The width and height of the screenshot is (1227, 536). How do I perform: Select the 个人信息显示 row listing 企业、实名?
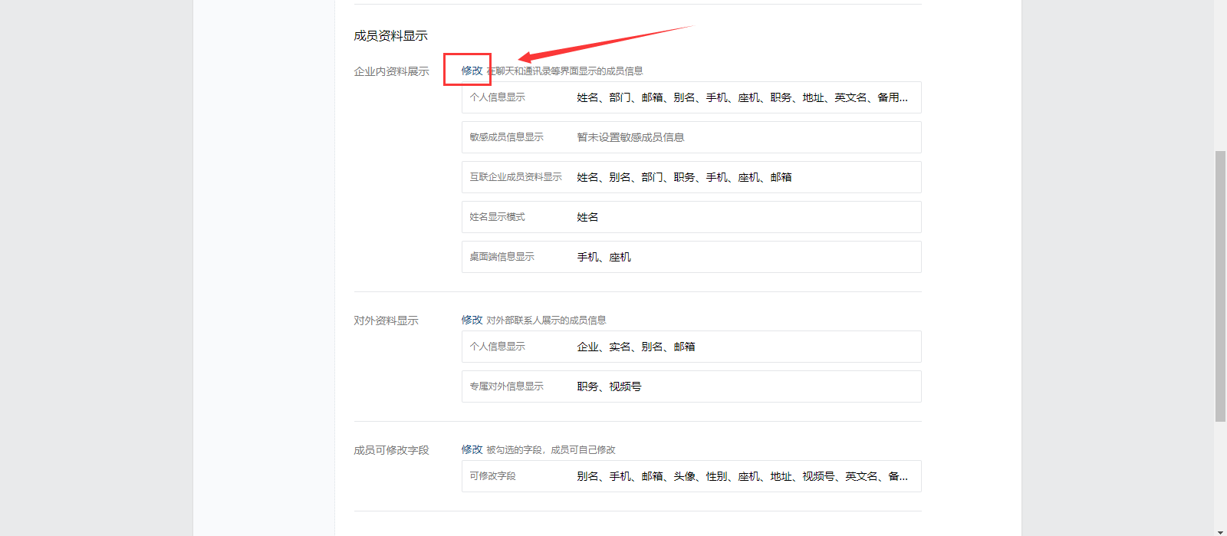click(x=691, y=347)
